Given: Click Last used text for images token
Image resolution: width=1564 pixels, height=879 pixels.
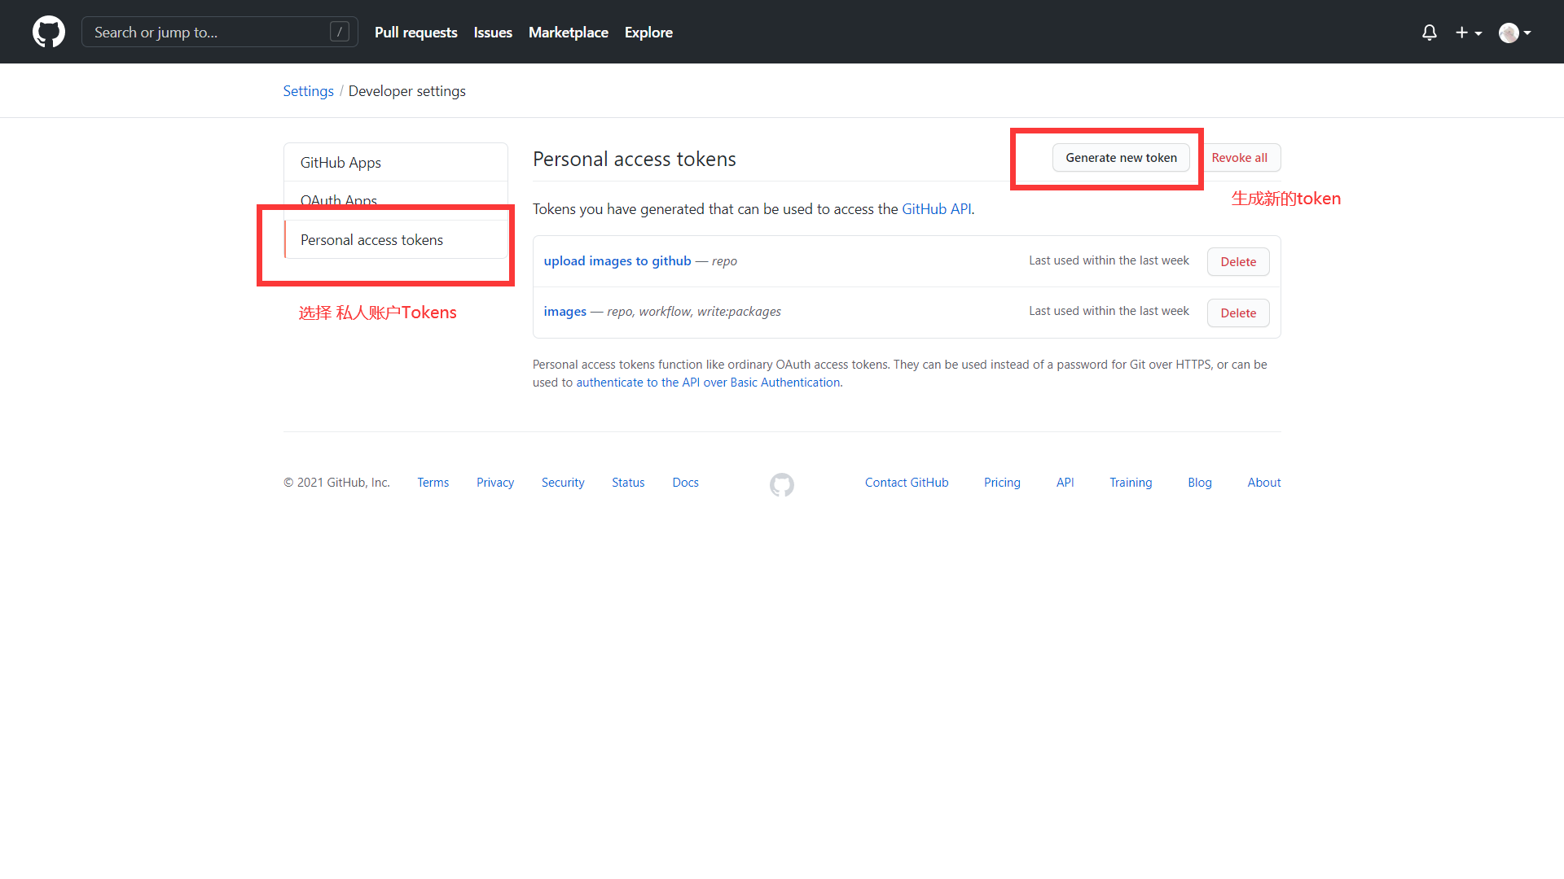Looking at the screenshot, I should [x=1109, y=311].
